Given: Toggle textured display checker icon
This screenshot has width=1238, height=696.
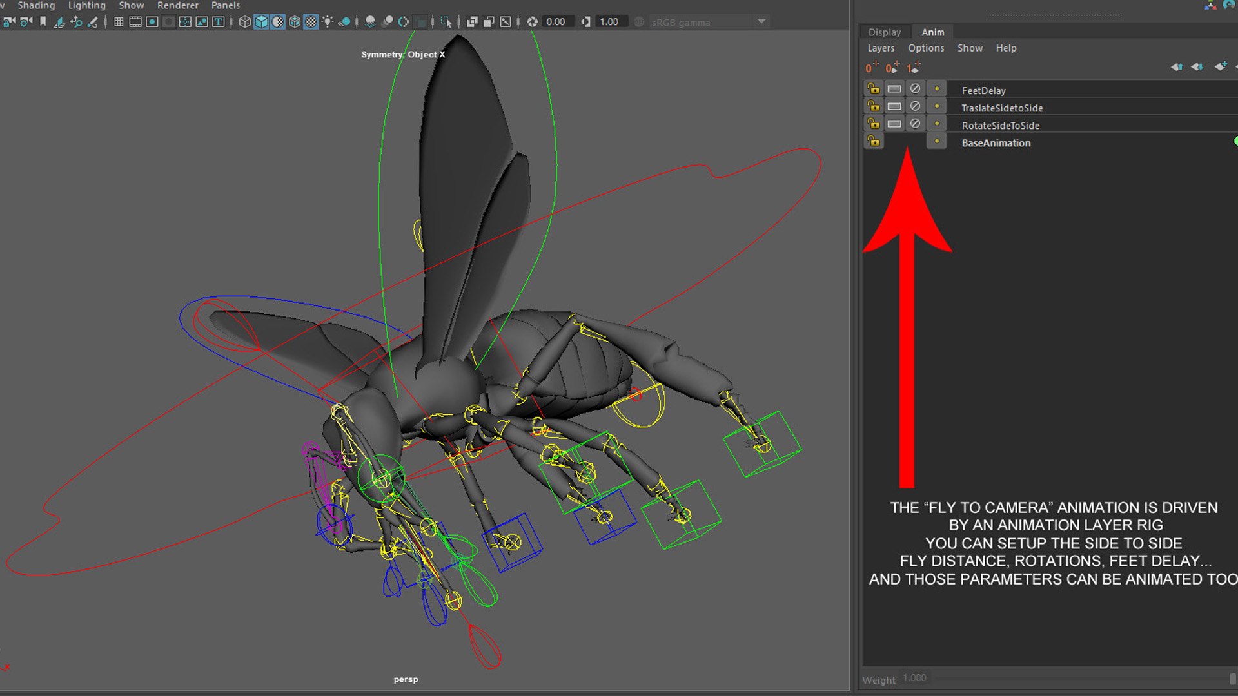Looking at the screenshot, I should click(311, 22).
